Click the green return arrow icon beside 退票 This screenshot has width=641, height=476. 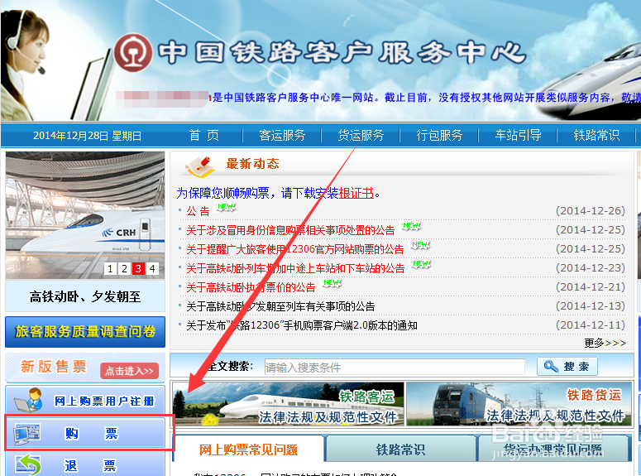[x=28, y=465]
